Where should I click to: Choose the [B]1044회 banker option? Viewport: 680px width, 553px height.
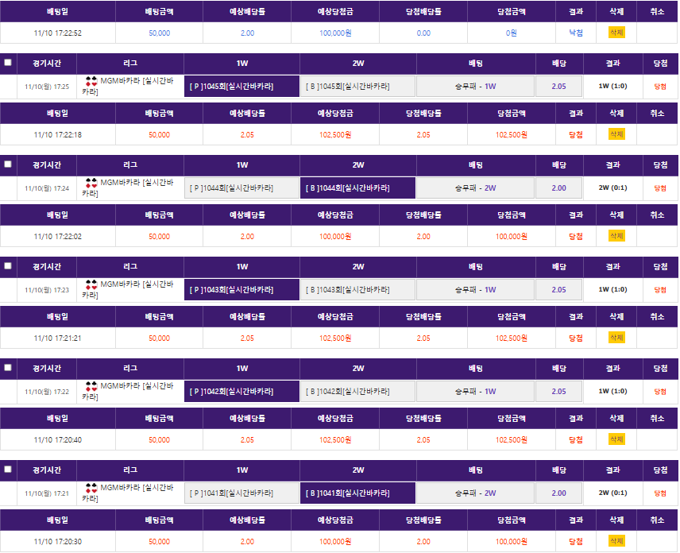click(x=357, y=188)
